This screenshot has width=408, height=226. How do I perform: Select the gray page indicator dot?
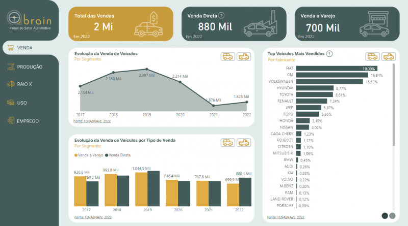(x=392, y=216)
